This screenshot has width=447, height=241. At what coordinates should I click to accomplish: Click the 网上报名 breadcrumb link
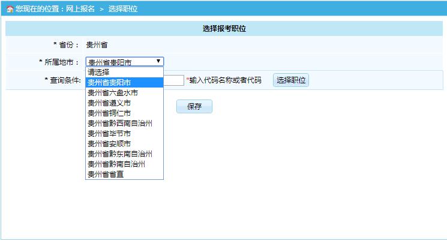click(x=80, y=9)
